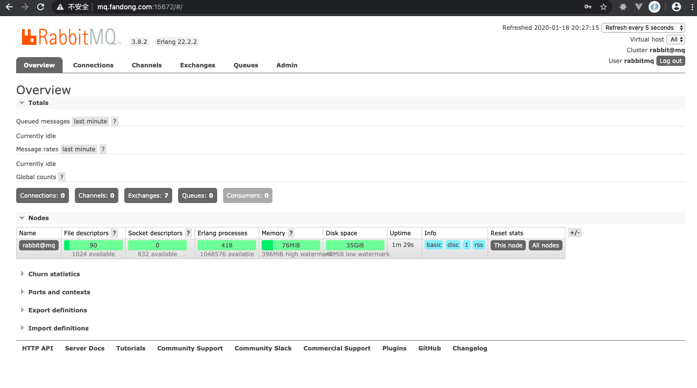Image resolution: width=697 pixels, height=388 pixels.
Task: Open the Plugins link
Action: (x=394, y=348)
